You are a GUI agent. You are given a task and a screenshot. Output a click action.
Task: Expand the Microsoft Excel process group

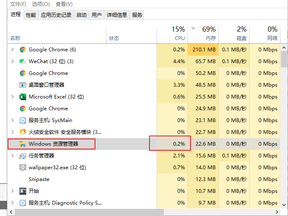(x=13, y=96)
